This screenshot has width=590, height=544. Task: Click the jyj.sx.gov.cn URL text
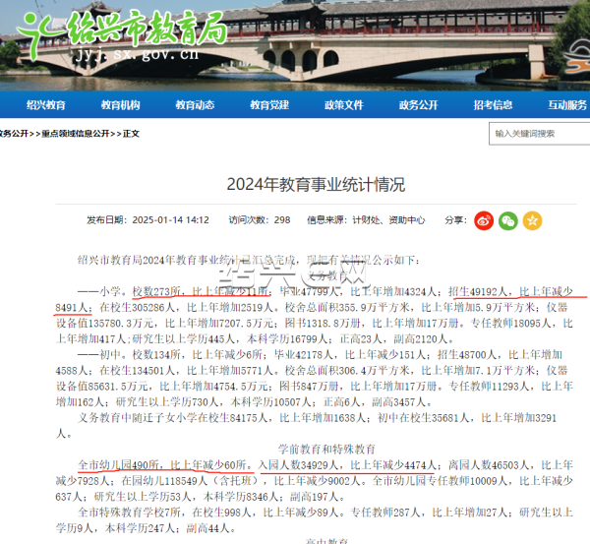pyautogui.click(x=137, y=54)
